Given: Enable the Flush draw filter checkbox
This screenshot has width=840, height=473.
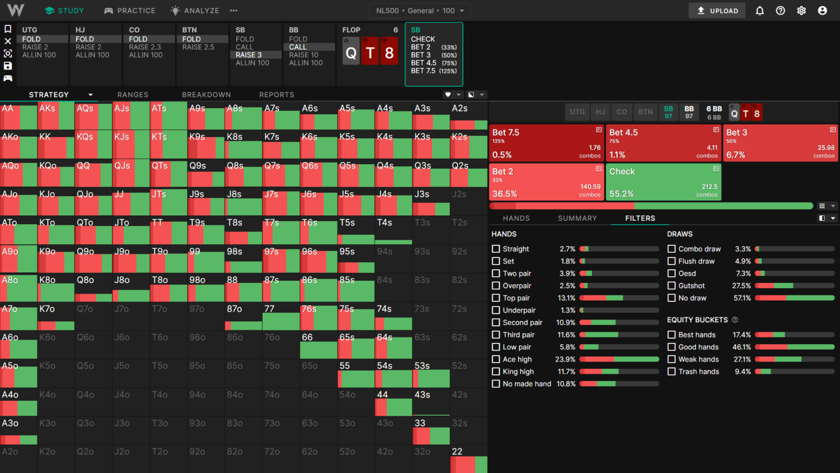Looking at the screenshot, I should pyautogui.click(x=671, y=261).
